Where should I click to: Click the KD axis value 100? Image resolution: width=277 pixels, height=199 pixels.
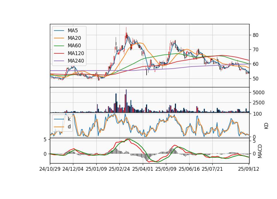(x=257, y=114)
